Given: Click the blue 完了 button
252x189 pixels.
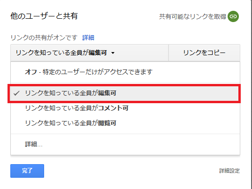Looking at the screenshot, I should coord(27,171).
